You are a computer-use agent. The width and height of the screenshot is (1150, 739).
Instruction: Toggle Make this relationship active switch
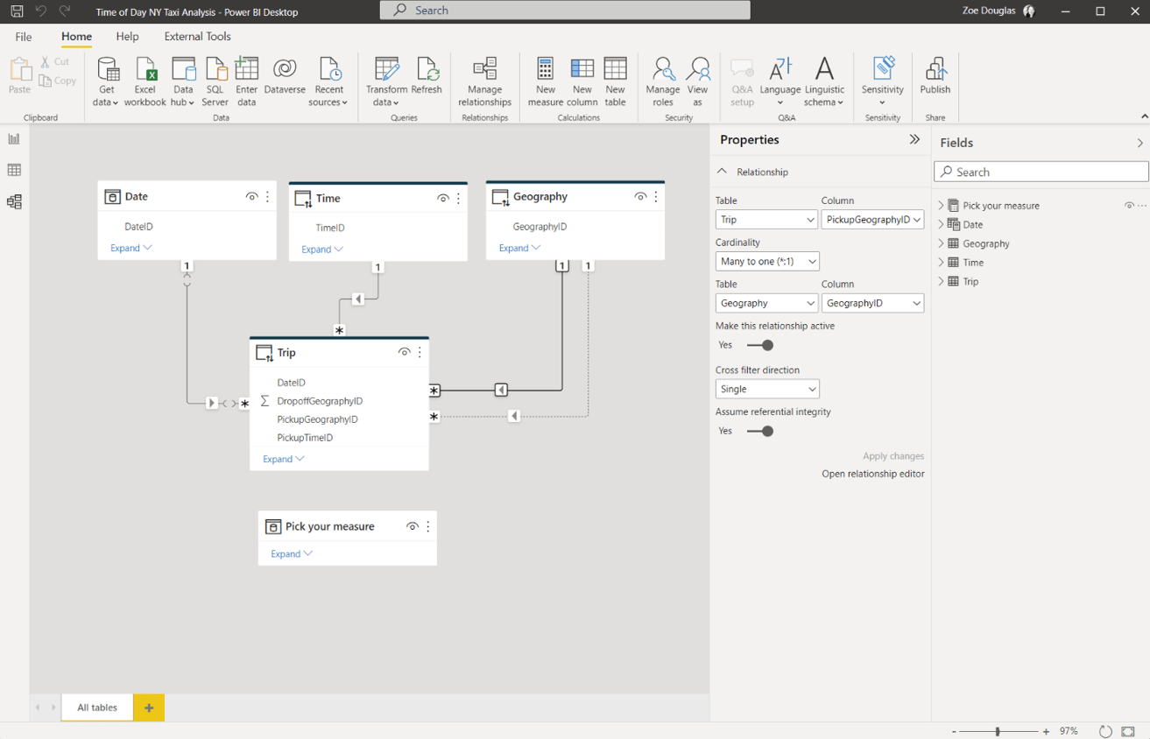coord(760,345)
